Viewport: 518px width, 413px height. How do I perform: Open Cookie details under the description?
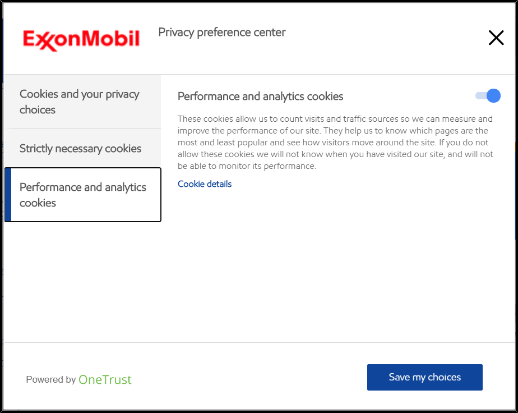(x=204, y=183)
